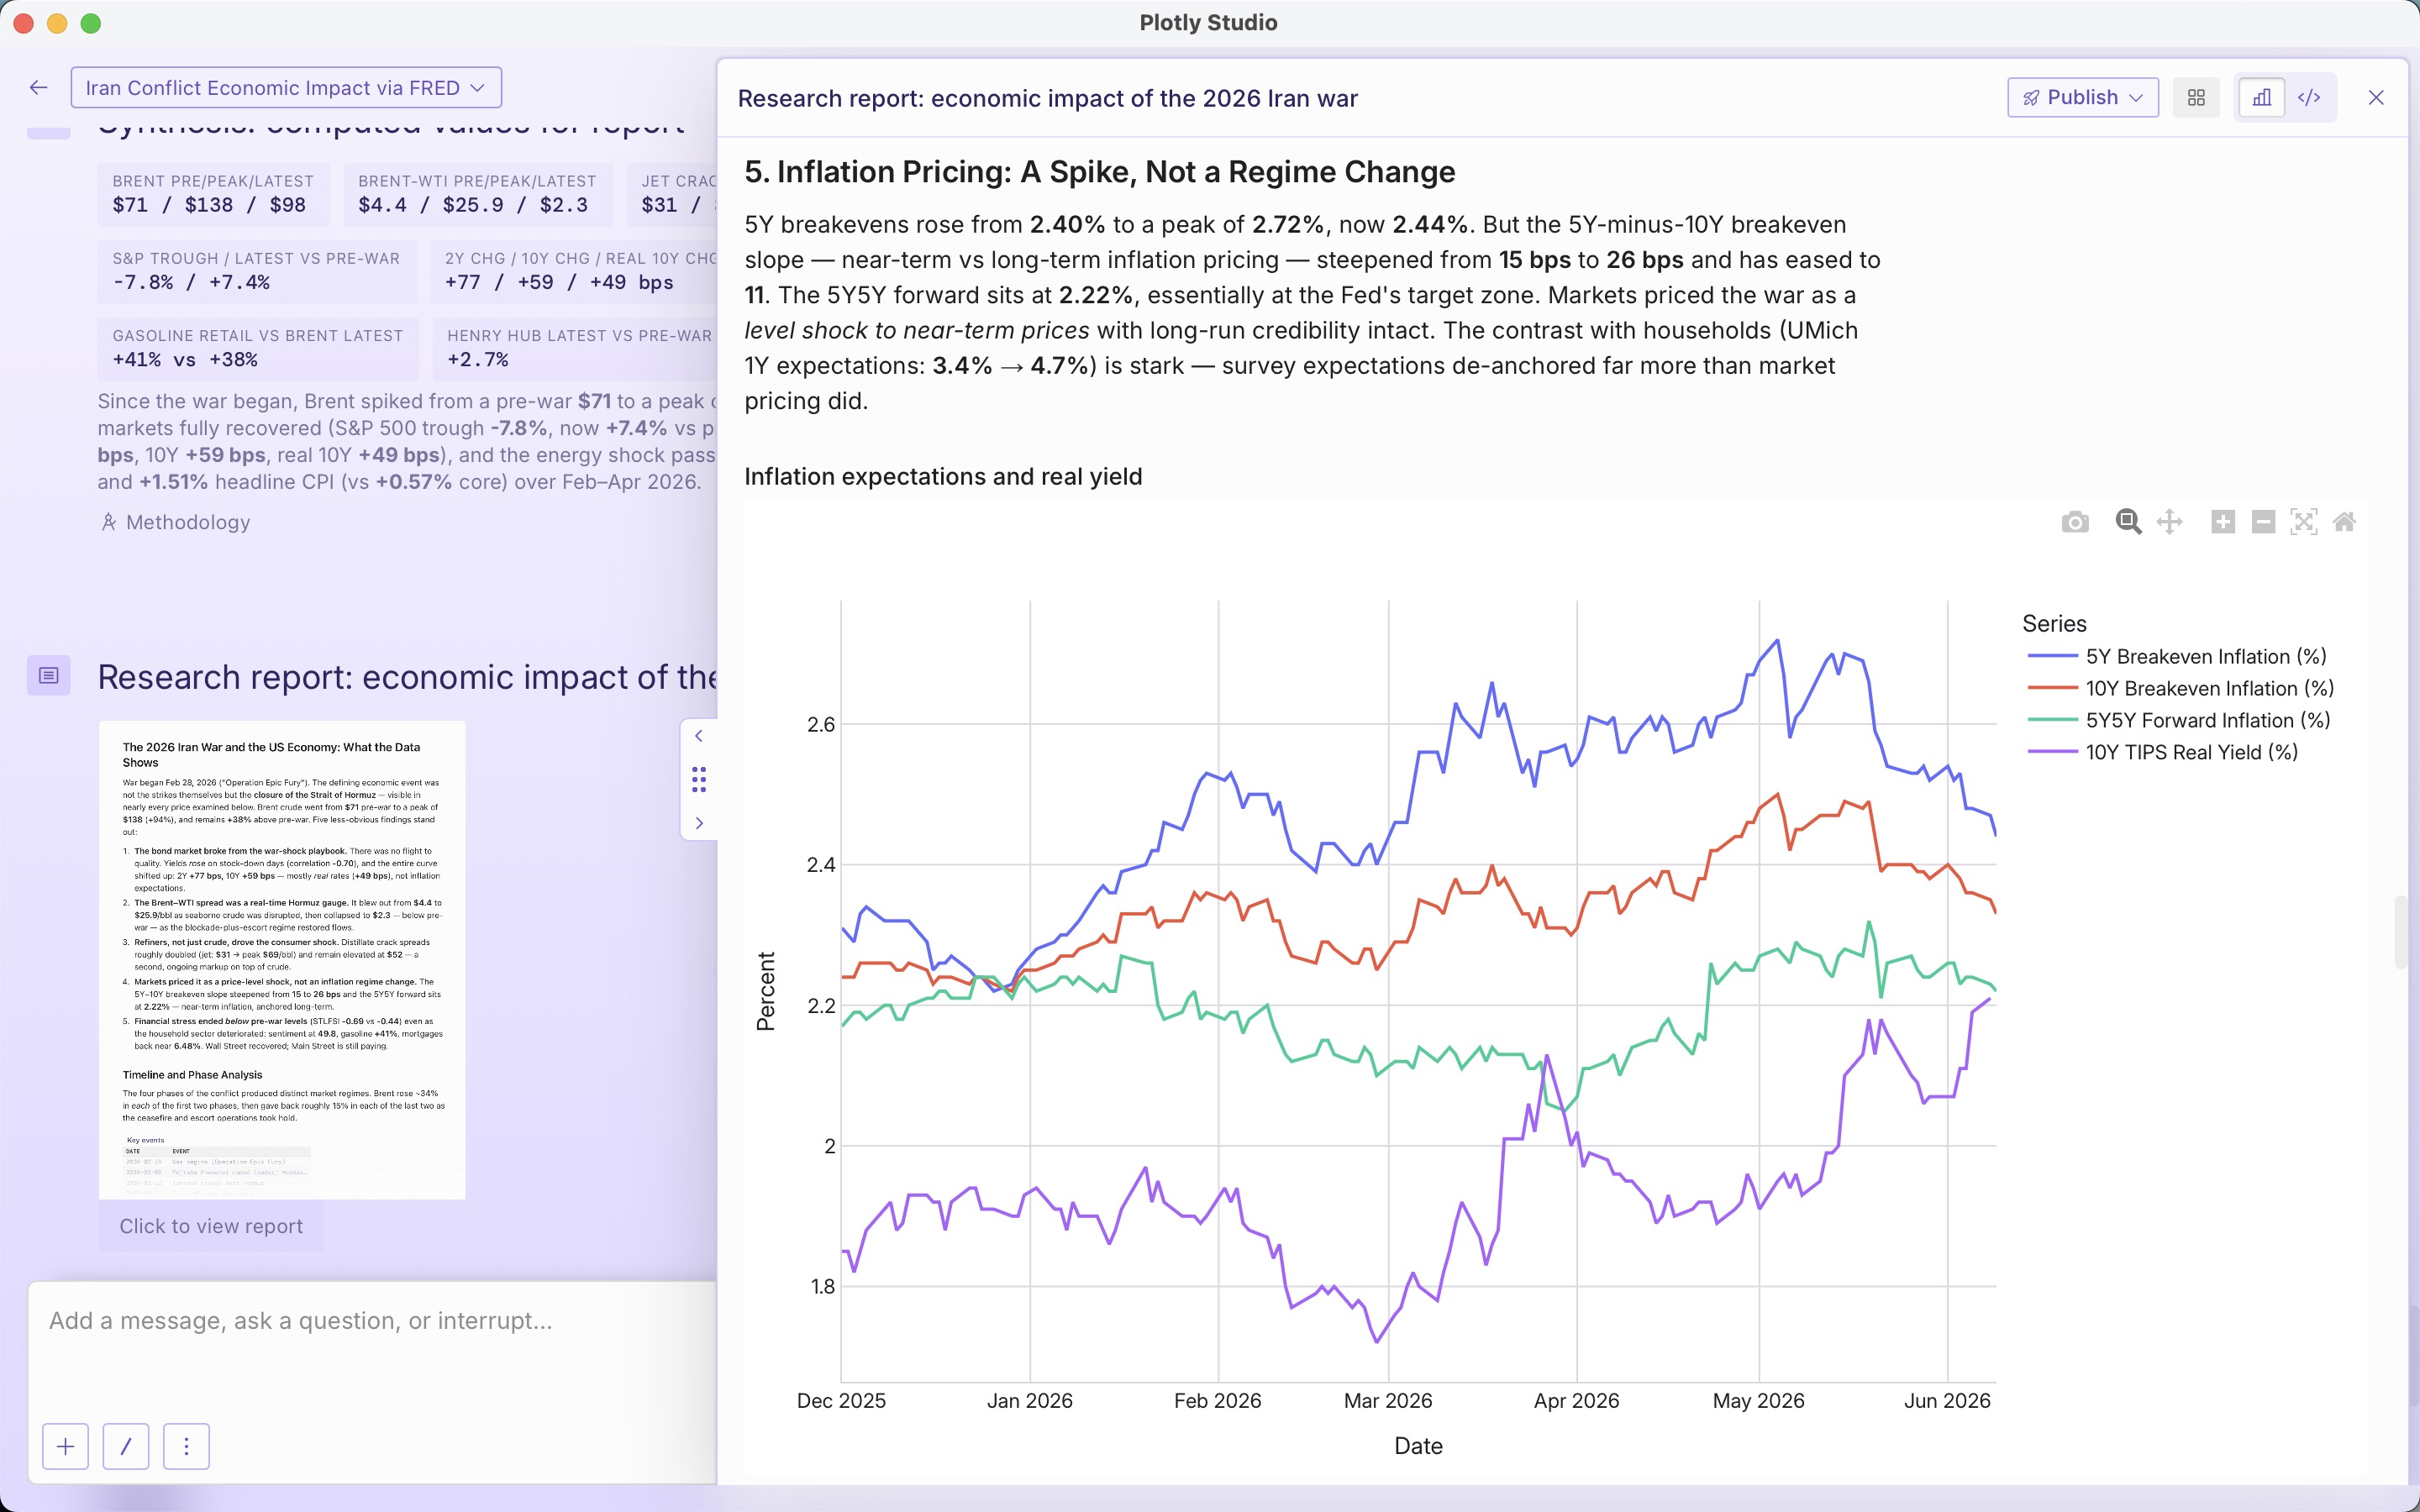Viewport: 2420px width, 1512px height.
Task: Close the research report panel
Action: 2376,97
